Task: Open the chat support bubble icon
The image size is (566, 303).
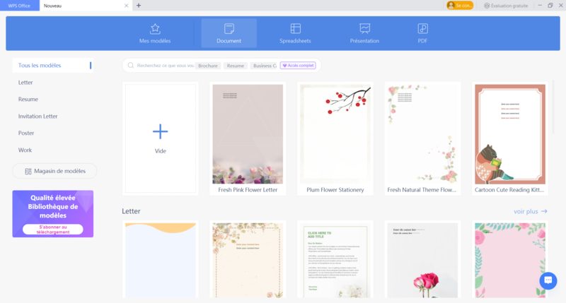Action: 548,280
